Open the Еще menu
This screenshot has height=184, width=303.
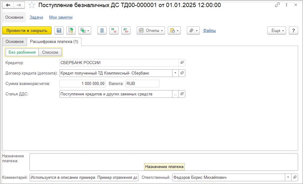277,30
